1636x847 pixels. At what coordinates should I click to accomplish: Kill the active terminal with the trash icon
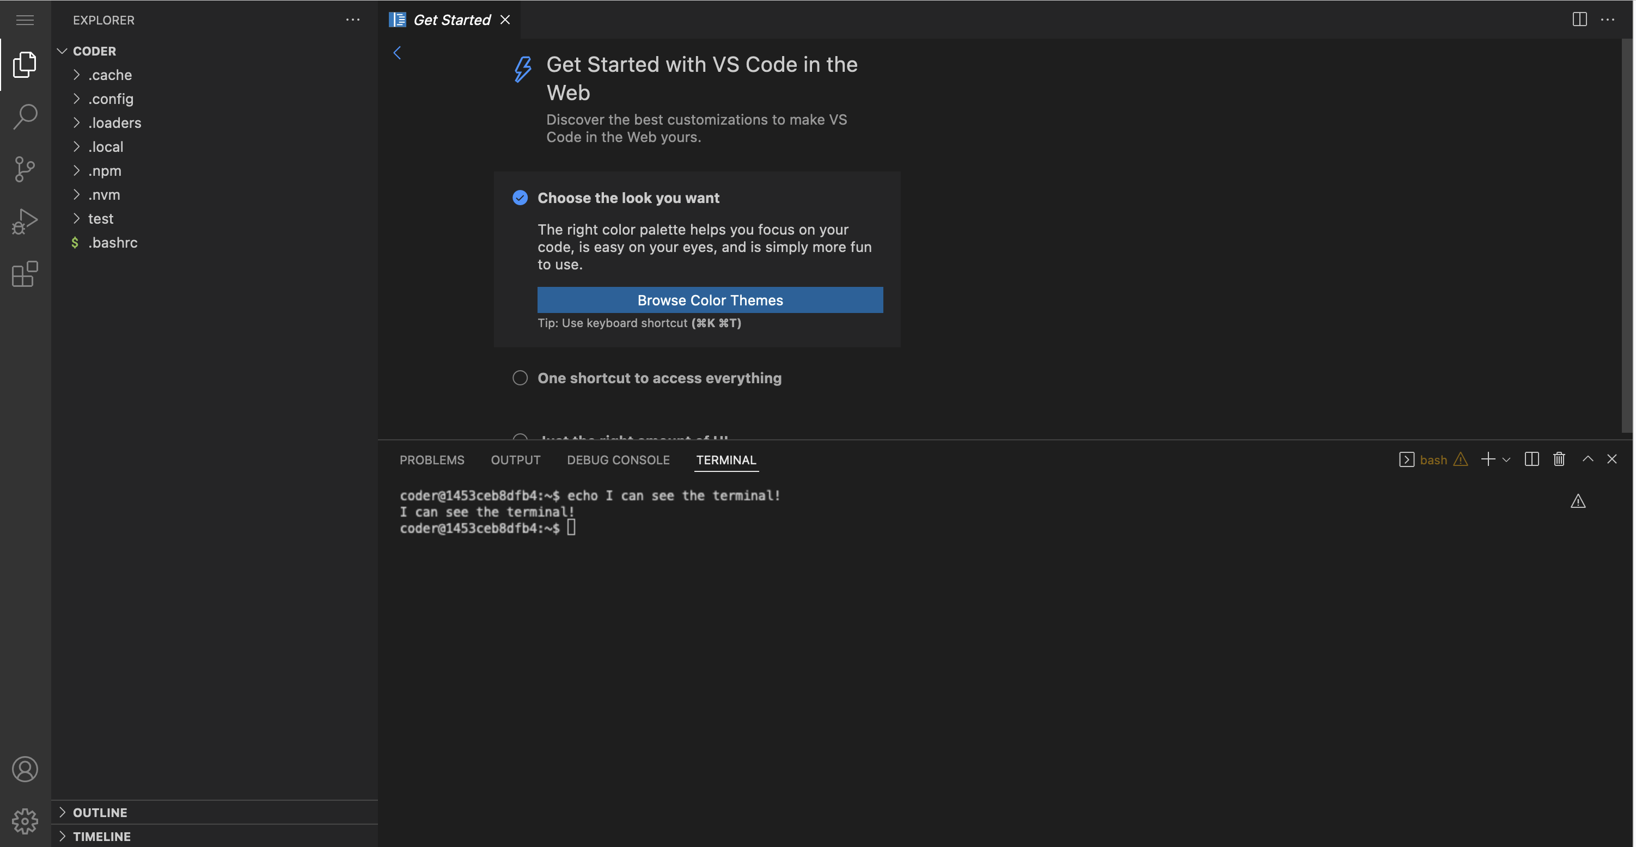tap(1559, 459)
